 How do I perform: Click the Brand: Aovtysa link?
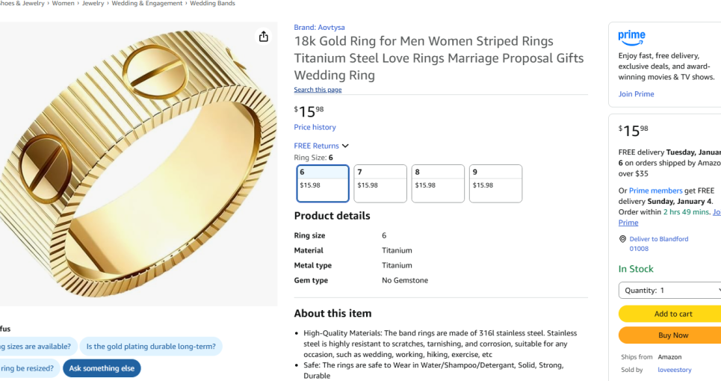319,28
